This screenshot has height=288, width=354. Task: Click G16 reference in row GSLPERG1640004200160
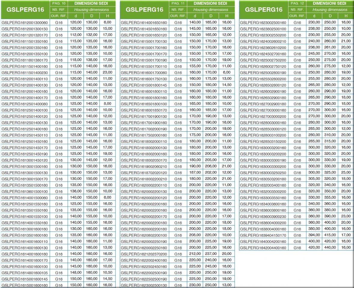(297, 241)
